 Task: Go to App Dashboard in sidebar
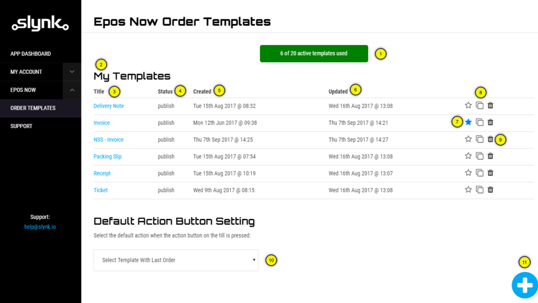pos(30,54)
